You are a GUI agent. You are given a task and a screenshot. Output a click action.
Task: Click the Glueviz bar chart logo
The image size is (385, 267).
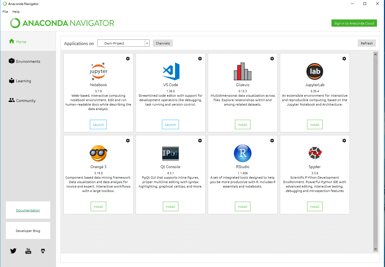243,71
